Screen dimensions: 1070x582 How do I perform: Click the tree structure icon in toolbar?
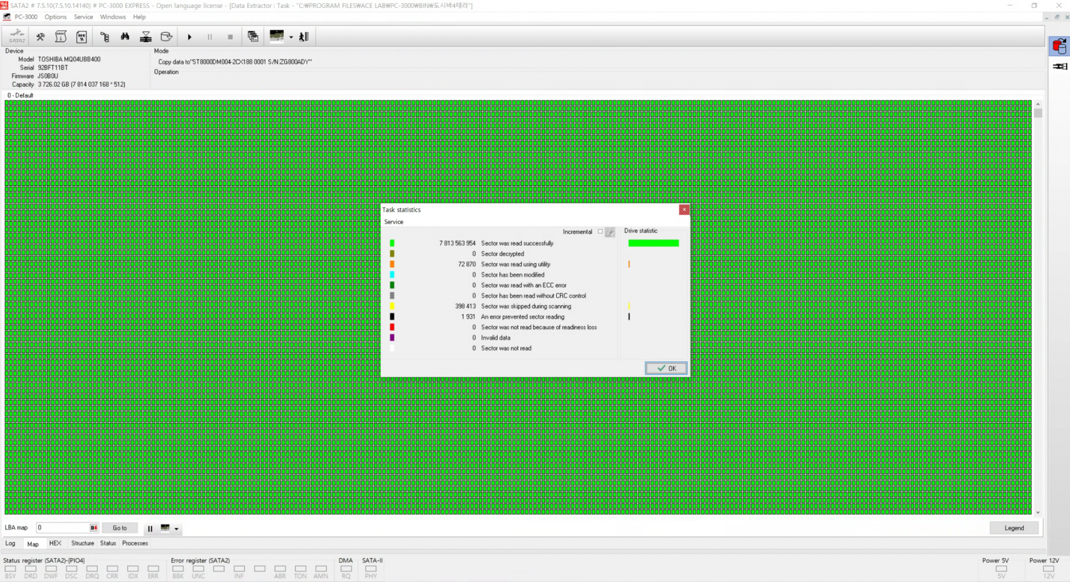point(104,37)
